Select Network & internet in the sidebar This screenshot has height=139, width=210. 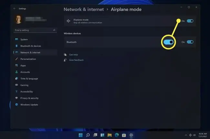pyautogui.click(x=35, y=52)
